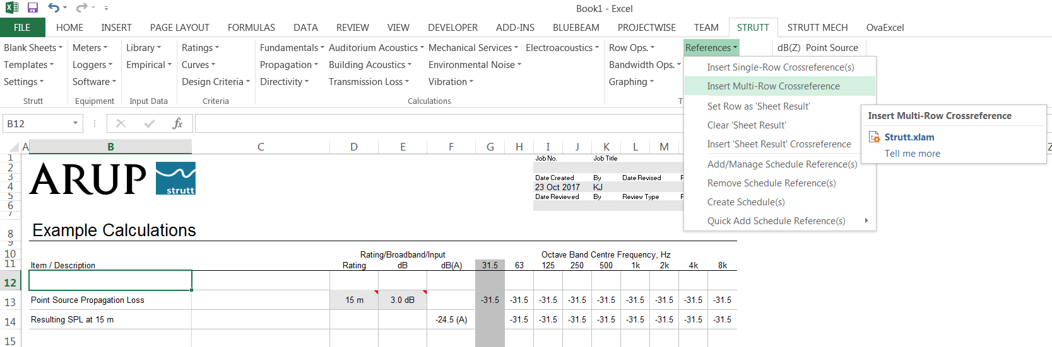Open the Loggers dropdown

[92, 65]
